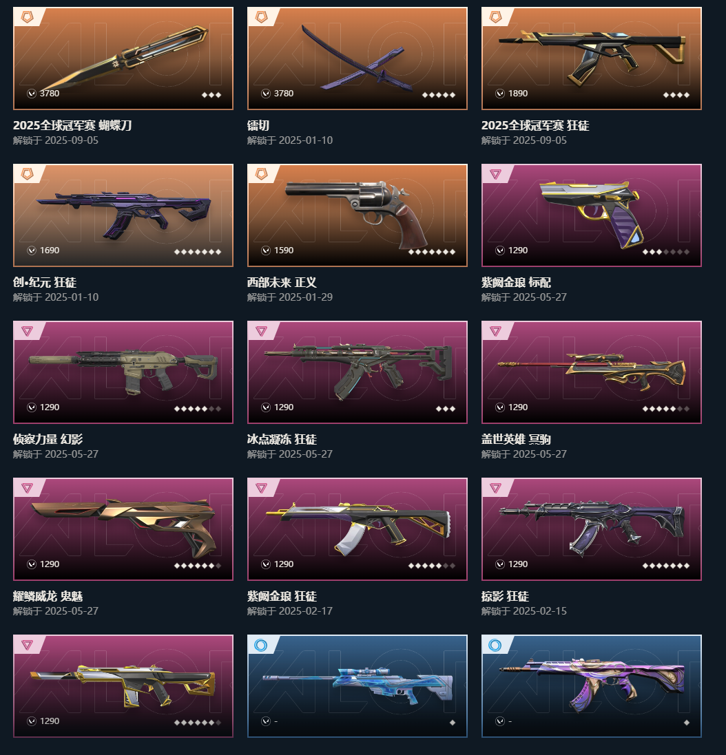
Task: Click the 镭切 skin name label
Action: (258, 125)
